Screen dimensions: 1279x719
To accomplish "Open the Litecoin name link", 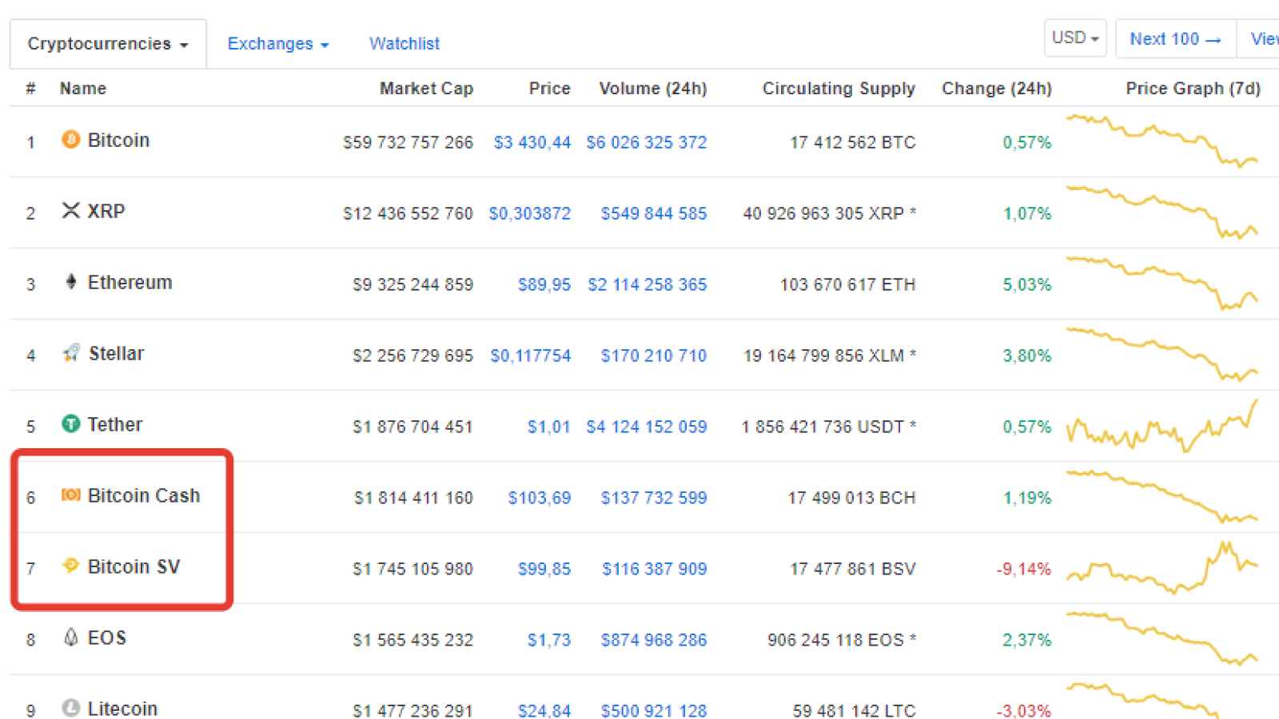I will coord(122,709).
